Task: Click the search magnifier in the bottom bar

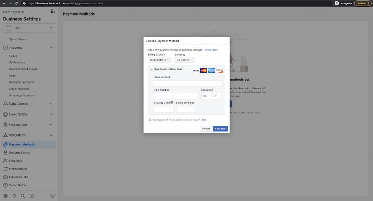Action: 23,196
